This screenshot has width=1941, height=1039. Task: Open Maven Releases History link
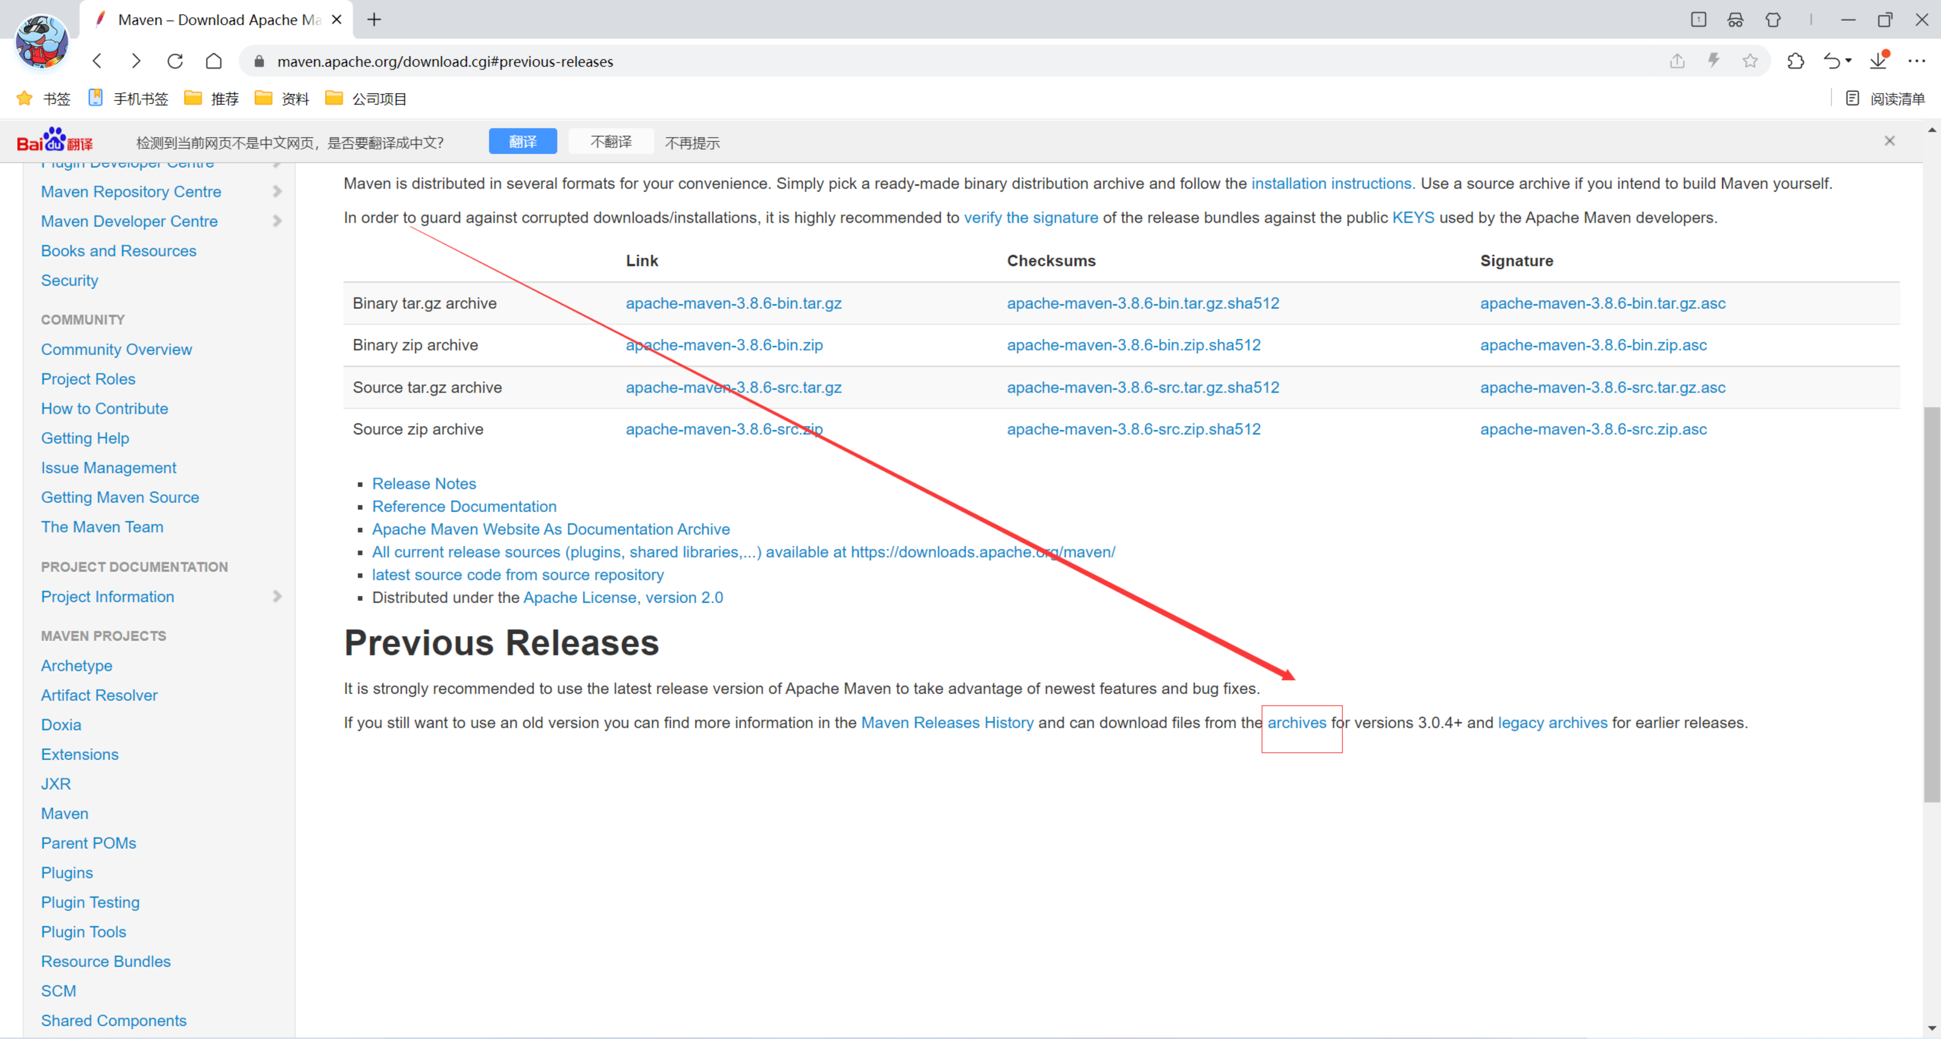pyautogui.click(x=947, y=722)
